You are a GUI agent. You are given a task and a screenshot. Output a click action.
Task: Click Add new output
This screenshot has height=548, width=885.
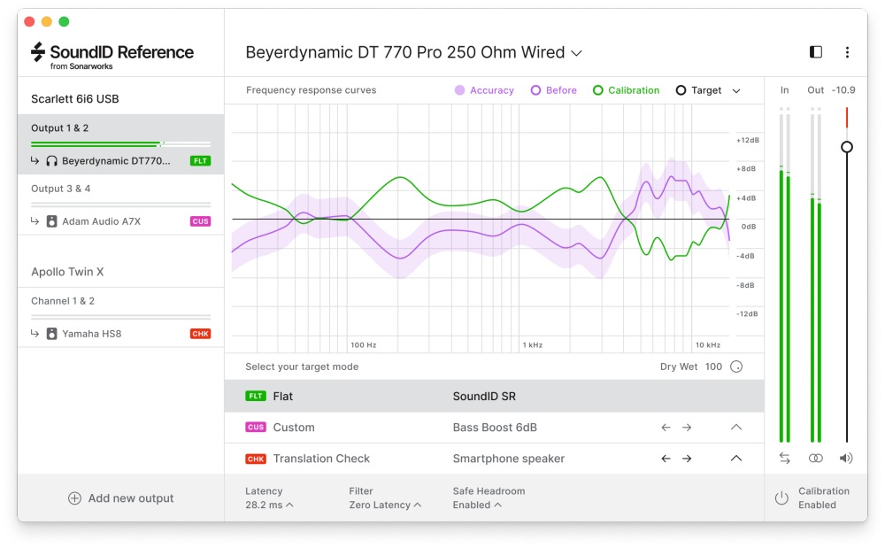pyautogui.click(x=121, y=498)
